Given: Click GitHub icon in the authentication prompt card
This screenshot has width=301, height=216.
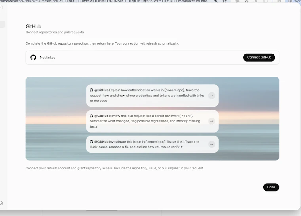Looking at the screenshot, I should [91, 90].
